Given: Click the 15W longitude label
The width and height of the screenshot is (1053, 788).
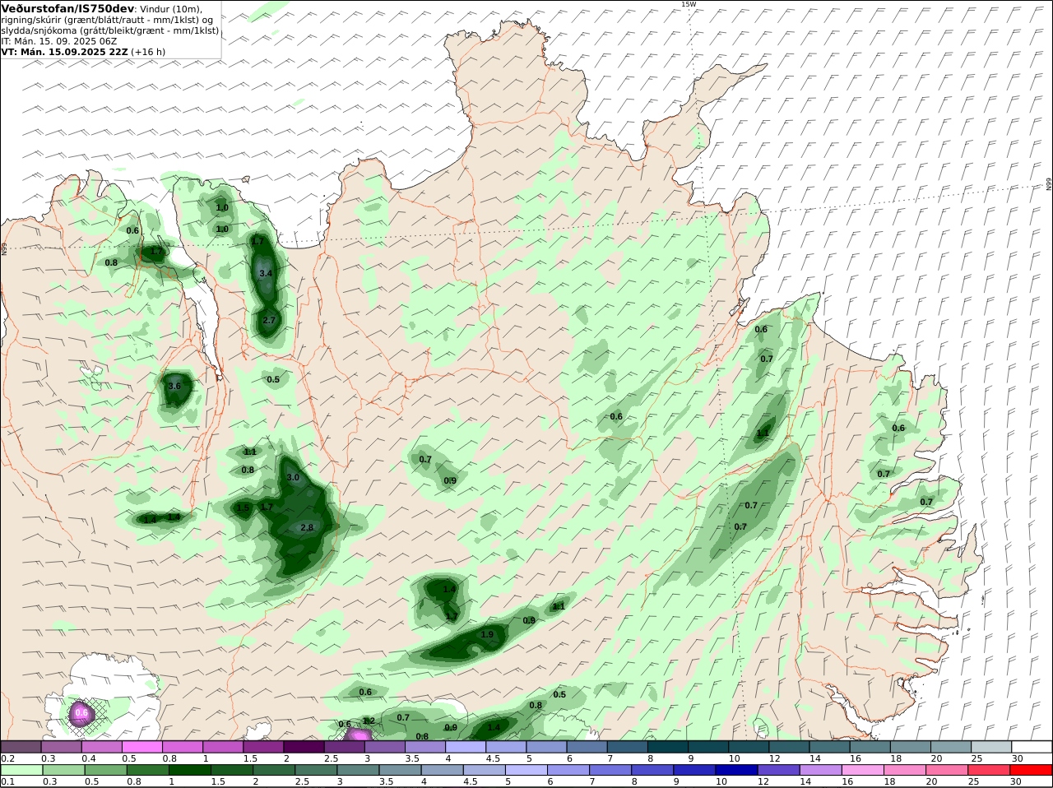Looking at the screenshot, I should click(689, 4).
